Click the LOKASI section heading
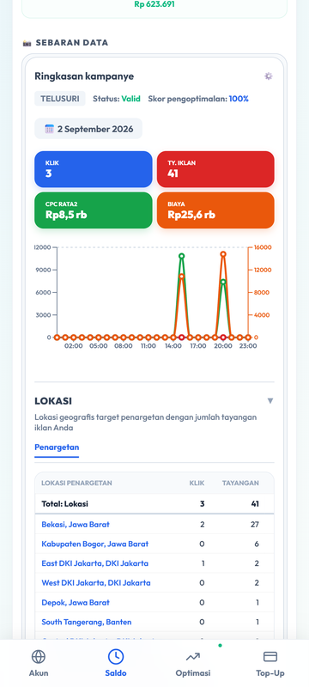 coord(53,401)
